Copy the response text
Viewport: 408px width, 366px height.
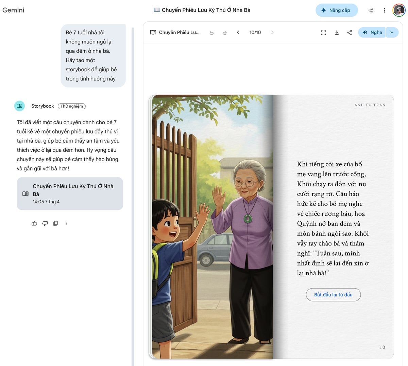[x=55, y=223]
